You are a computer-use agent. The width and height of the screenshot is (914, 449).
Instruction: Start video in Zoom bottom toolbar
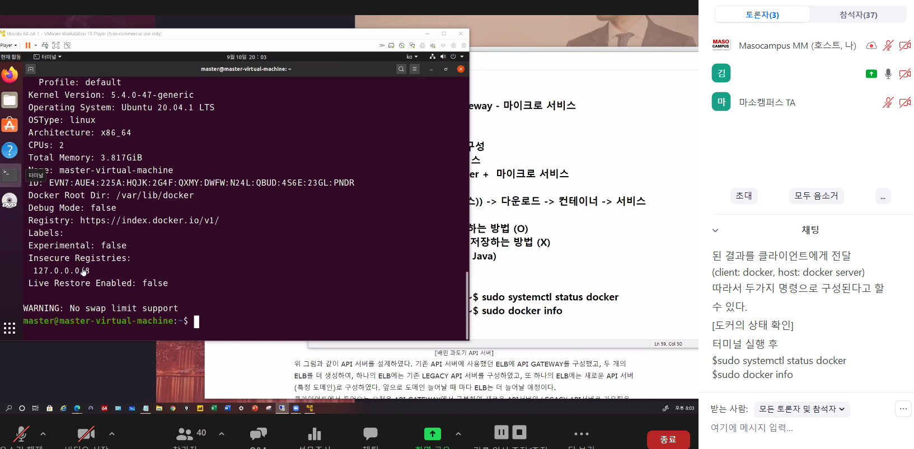(x=86, y=434)
